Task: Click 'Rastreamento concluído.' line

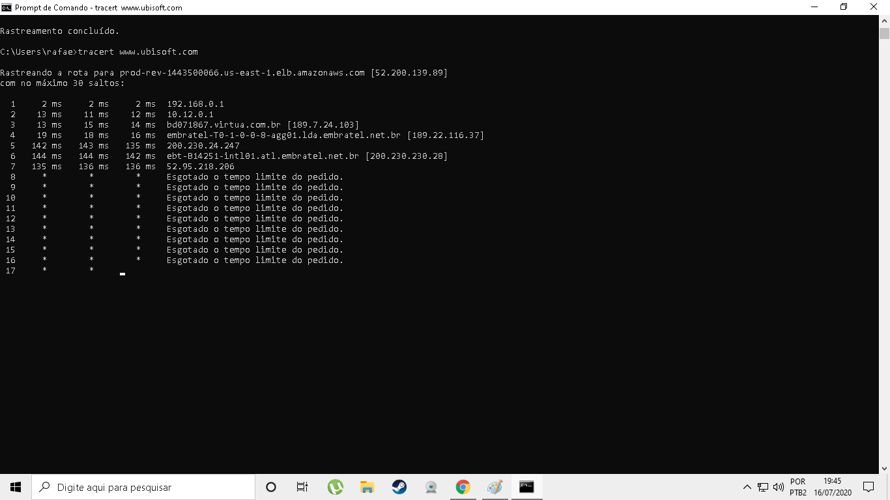Action: pos(60,31)
